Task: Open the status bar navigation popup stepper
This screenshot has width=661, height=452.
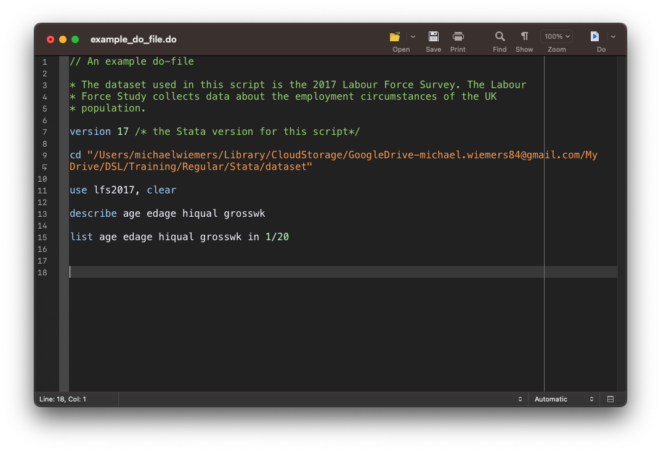Action: [521, 399]
